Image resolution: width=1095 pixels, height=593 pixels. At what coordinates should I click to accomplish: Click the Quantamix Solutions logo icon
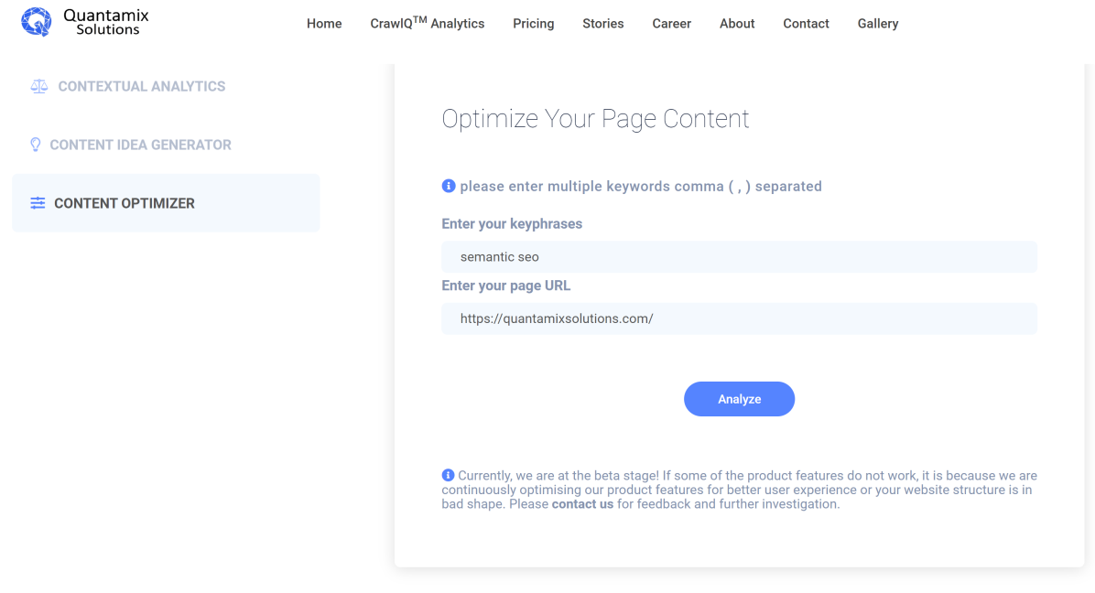[37, 22]
